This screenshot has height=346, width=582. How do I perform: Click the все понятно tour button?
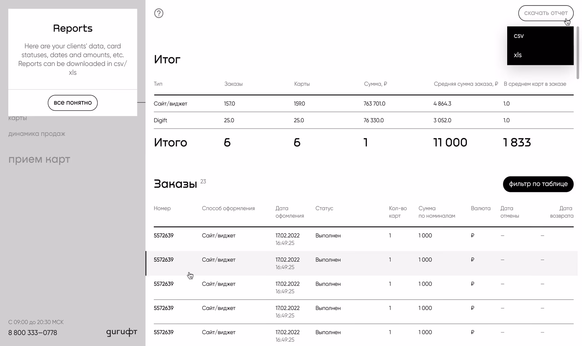72,103
